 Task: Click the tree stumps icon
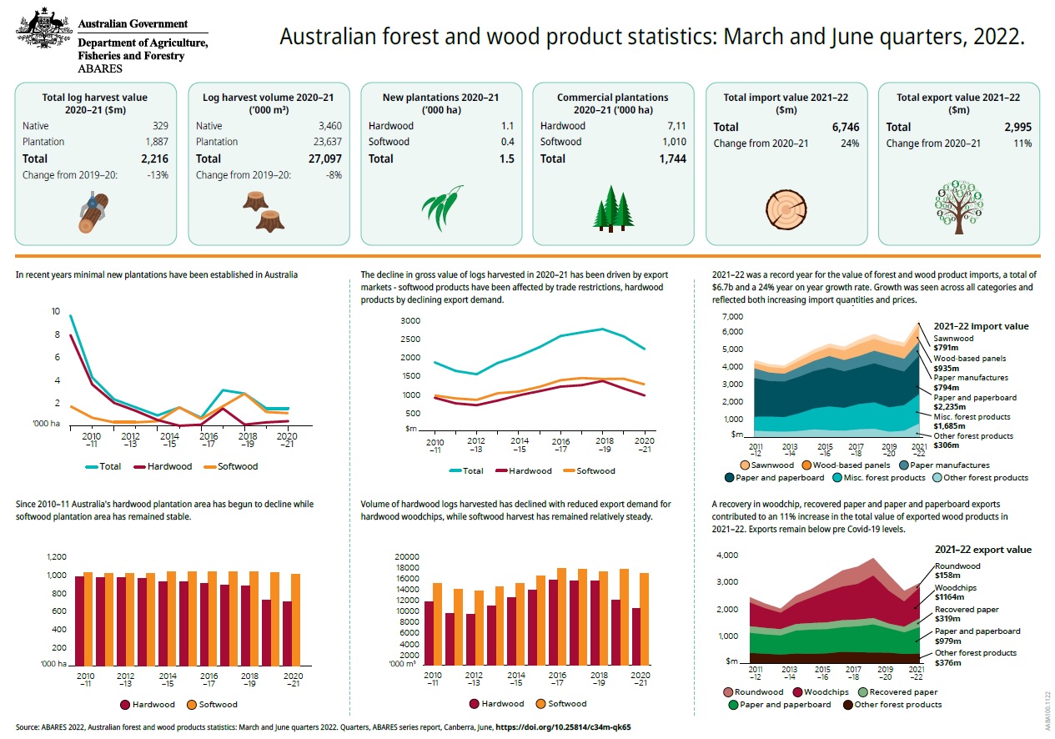point(264,212)
